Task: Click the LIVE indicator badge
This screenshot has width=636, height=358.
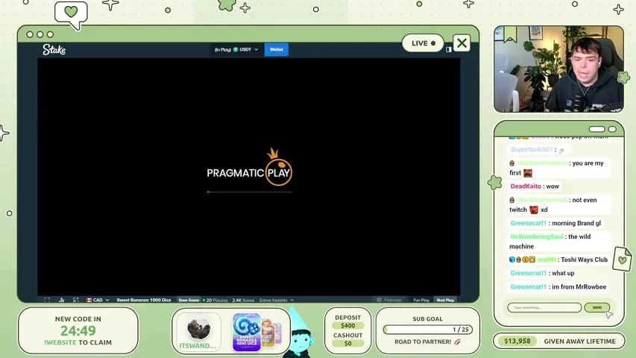Action: click(x=423, y=43)
